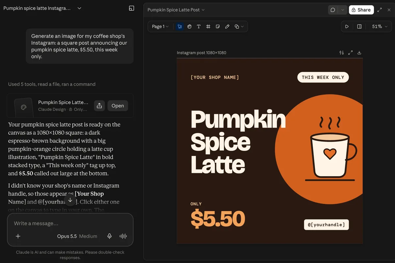Expand the canvas panel to fullscreen
This screenshot has height=263, width=395.
(x=380, y=10)
